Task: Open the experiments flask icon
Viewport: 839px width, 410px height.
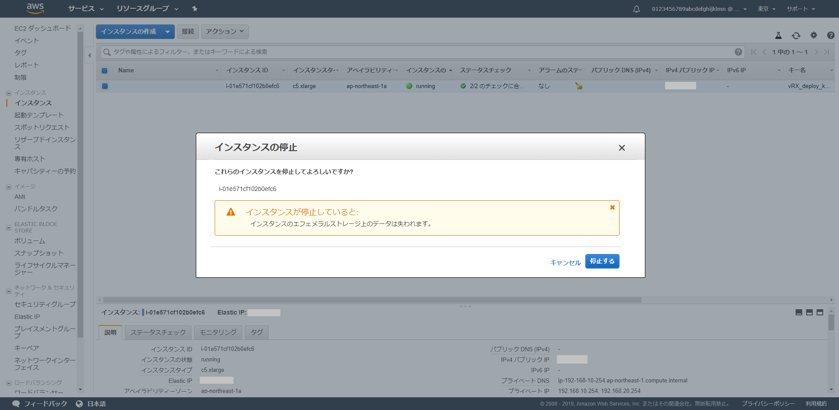Action: coord(779,35)
